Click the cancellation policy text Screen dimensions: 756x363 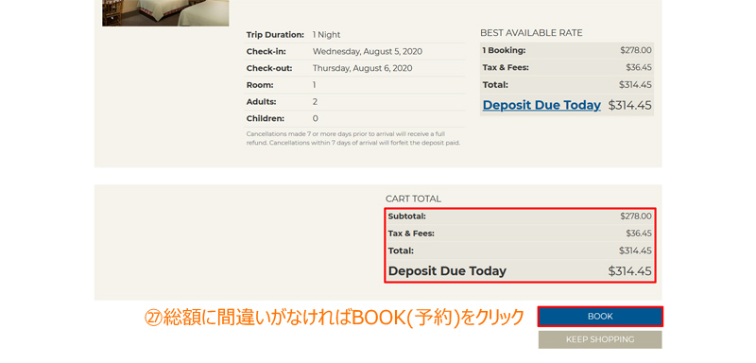click(352, 138)
